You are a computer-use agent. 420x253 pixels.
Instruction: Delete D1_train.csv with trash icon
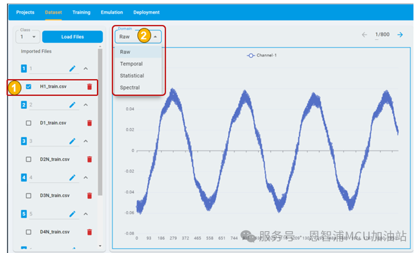click(x=89, y=123)
